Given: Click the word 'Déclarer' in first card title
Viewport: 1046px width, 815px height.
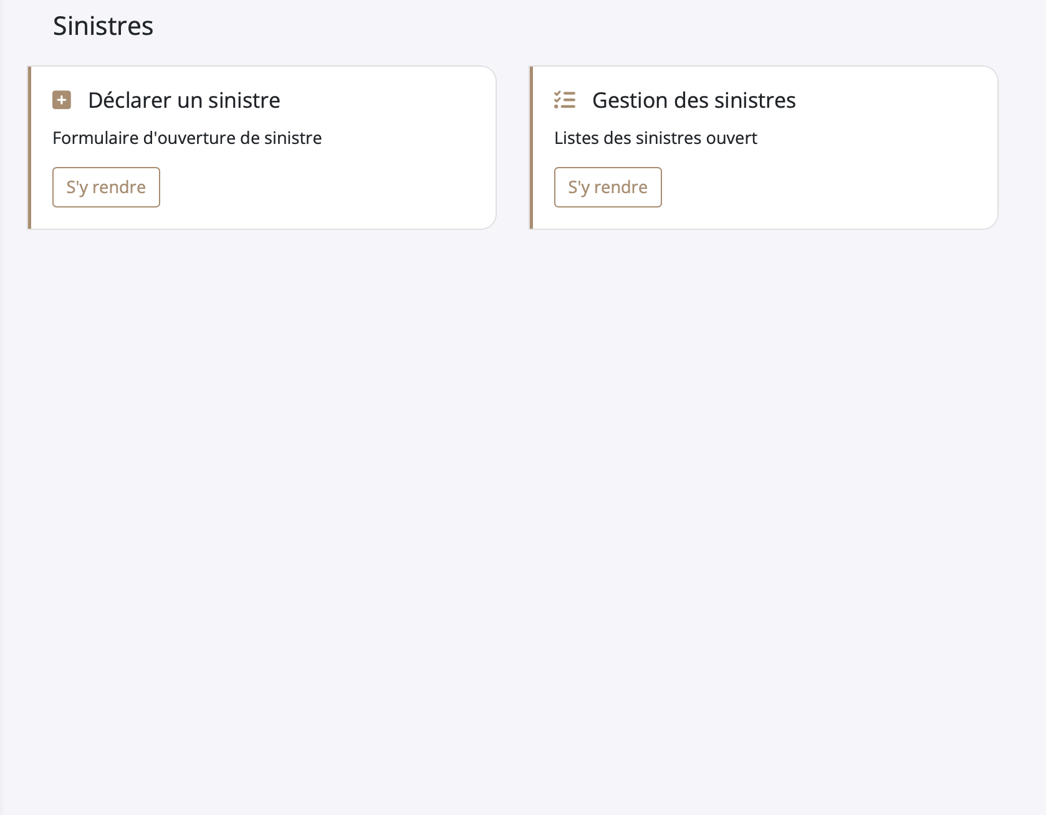Looking at the screenshot, I should point(130,100).
